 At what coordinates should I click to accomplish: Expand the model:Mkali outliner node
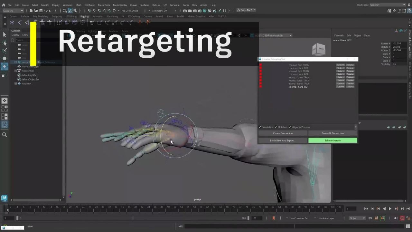pos(16,71)
